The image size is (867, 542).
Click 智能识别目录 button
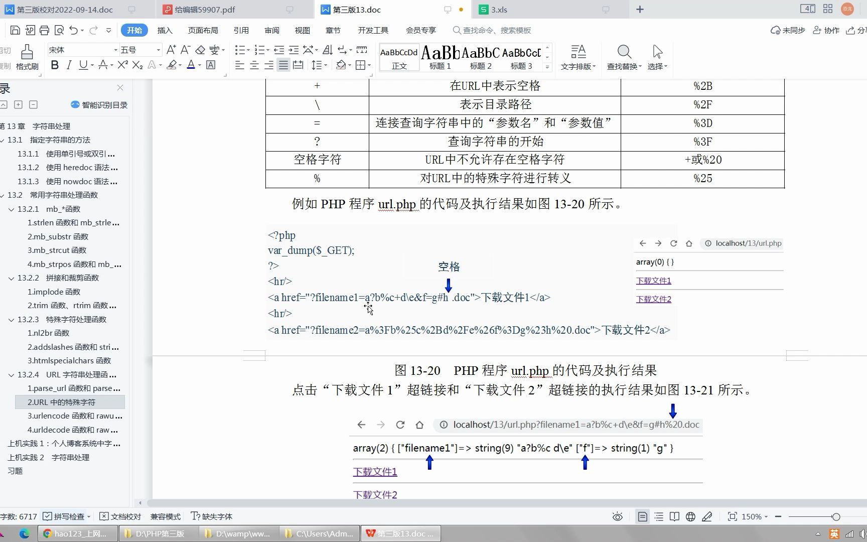point(99,105)
